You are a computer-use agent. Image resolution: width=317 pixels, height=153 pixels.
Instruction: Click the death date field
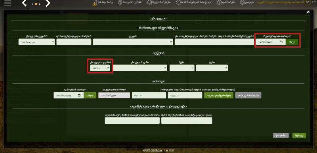click(x=114, y=95)
